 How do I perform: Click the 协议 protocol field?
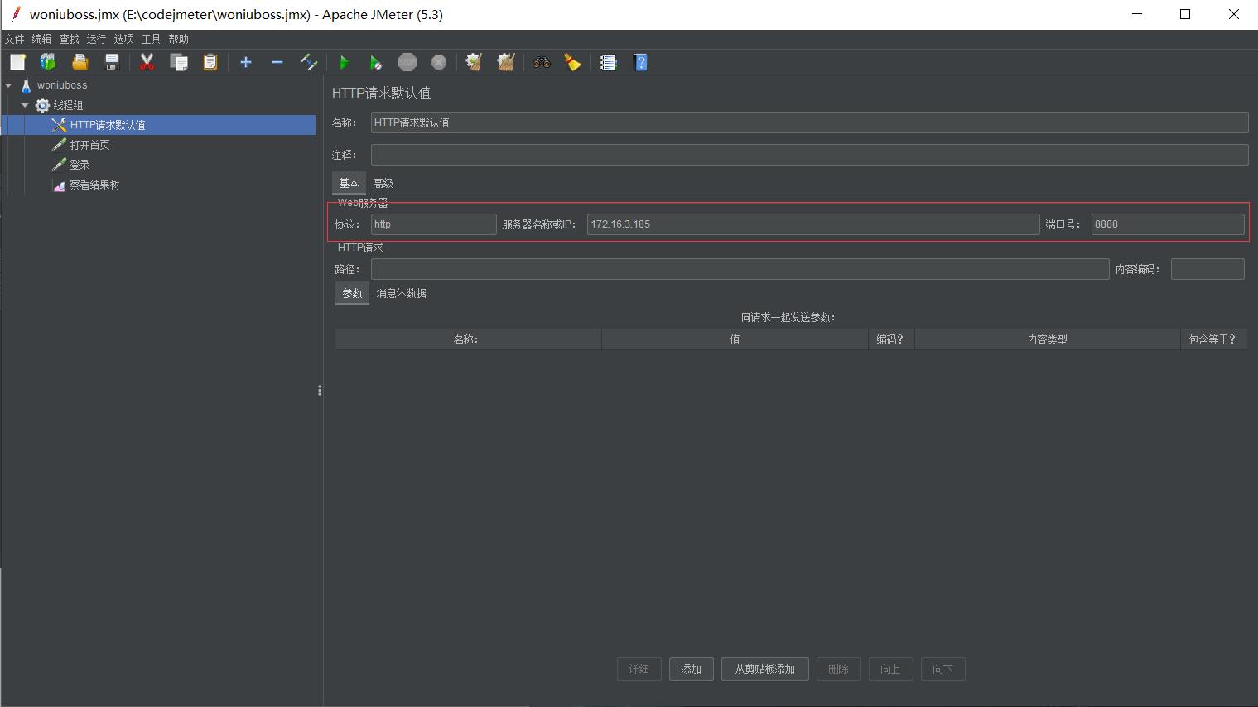tap(433, 224)
